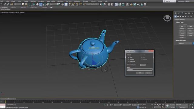Toggle Window/Crossing selection mode

point(33,4)
